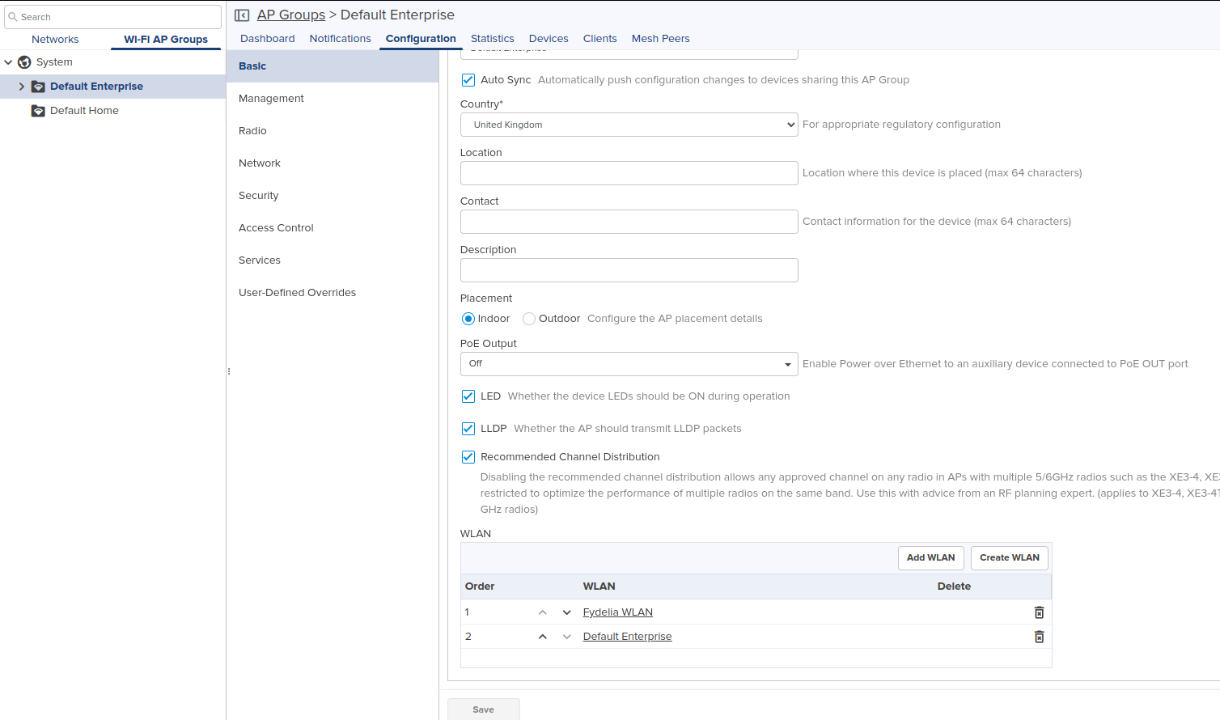Toggle the LED checkbox
Image resolution: width=1220 pixels, height=720 pixels.
tap(468, 396)
